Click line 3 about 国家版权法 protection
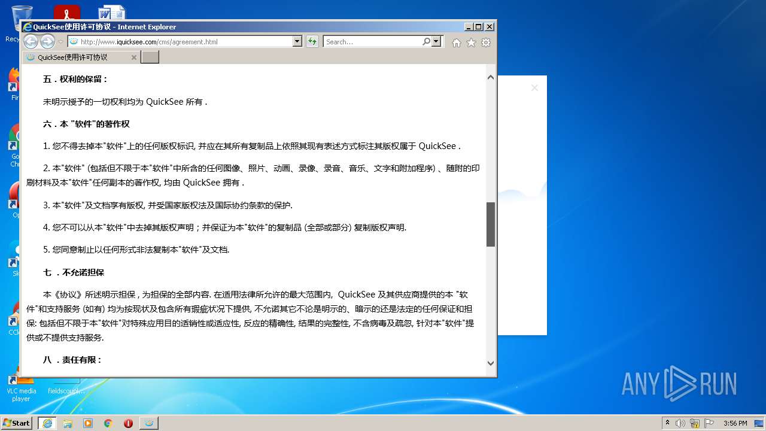The width and height of the screenshot is (766, 431). click(168, 205)
